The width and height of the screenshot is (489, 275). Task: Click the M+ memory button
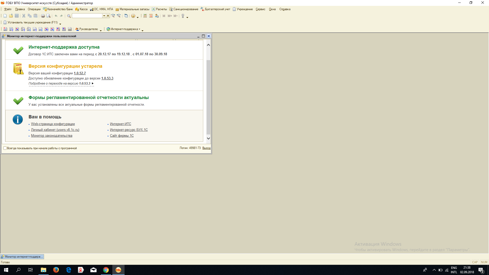170,16
